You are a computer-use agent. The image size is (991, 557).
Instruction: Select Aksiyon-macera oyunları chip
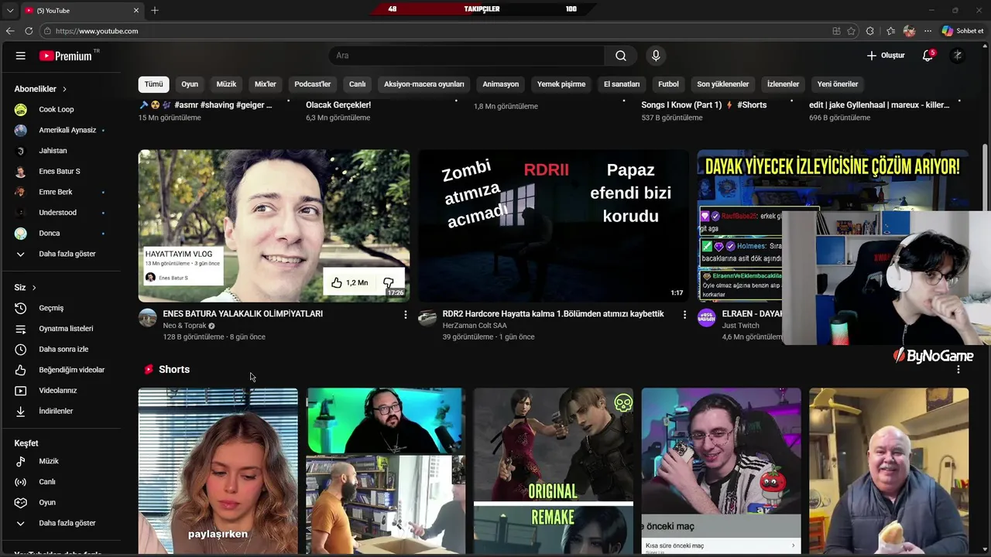coord(424,84)
